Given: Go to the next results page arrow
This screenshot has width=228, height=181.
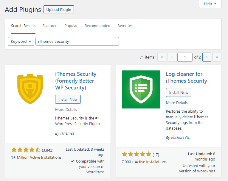Looking at the screenshot, I should [207, 57].
